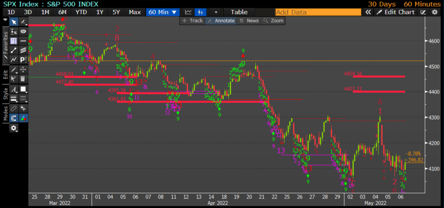
Task: Select the move annotation crosshair tool
Action: pos(23,69)
